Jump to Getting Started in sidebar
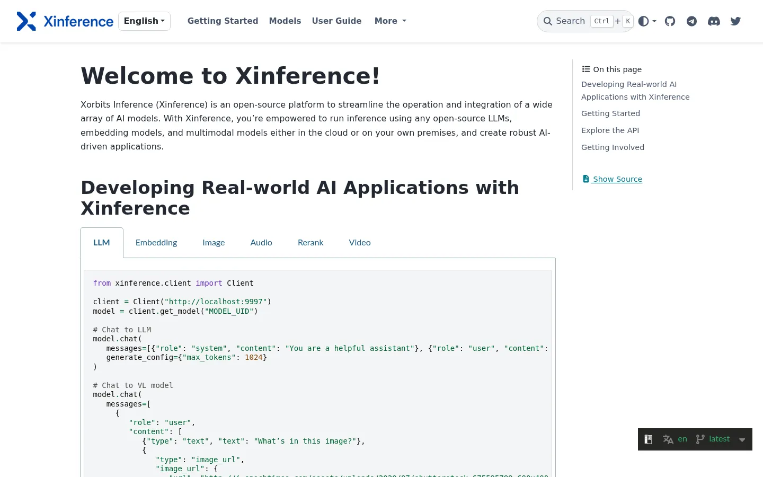This screenshot has width=763, height=477. (610, 113)
